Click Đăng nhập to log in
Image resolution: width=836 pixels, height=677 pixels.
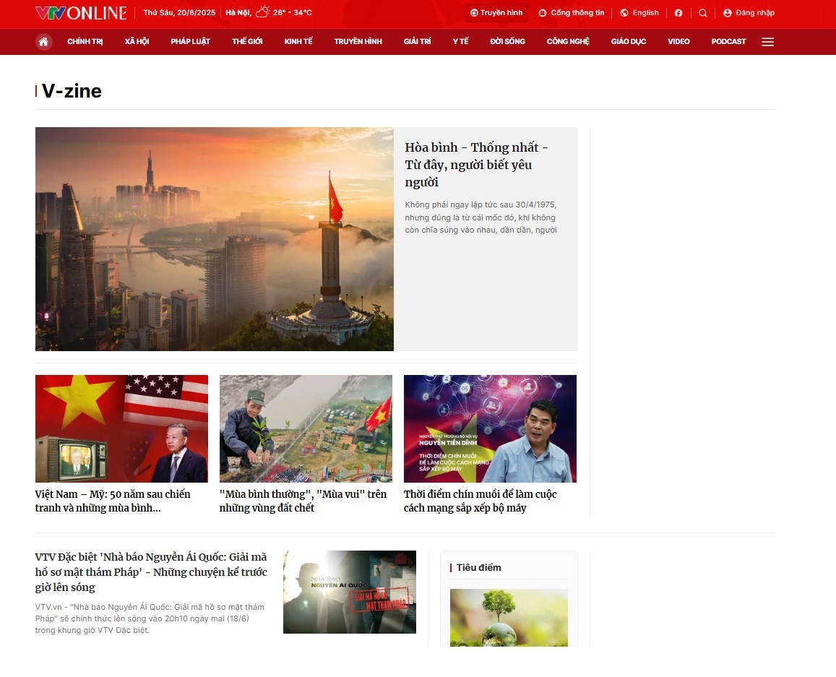(749, 13)
